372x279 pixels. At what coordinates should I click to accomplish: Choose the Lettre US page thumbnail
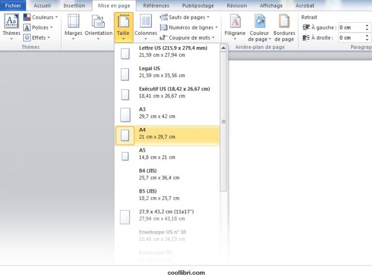point(125,54)
